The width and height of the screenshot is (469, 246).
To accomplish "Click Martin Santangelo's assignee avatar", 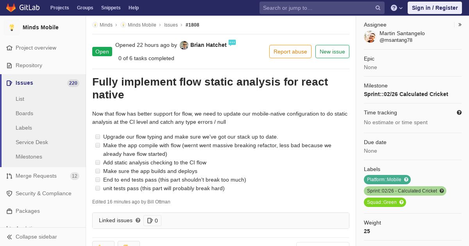I will [x=370, y=37].
